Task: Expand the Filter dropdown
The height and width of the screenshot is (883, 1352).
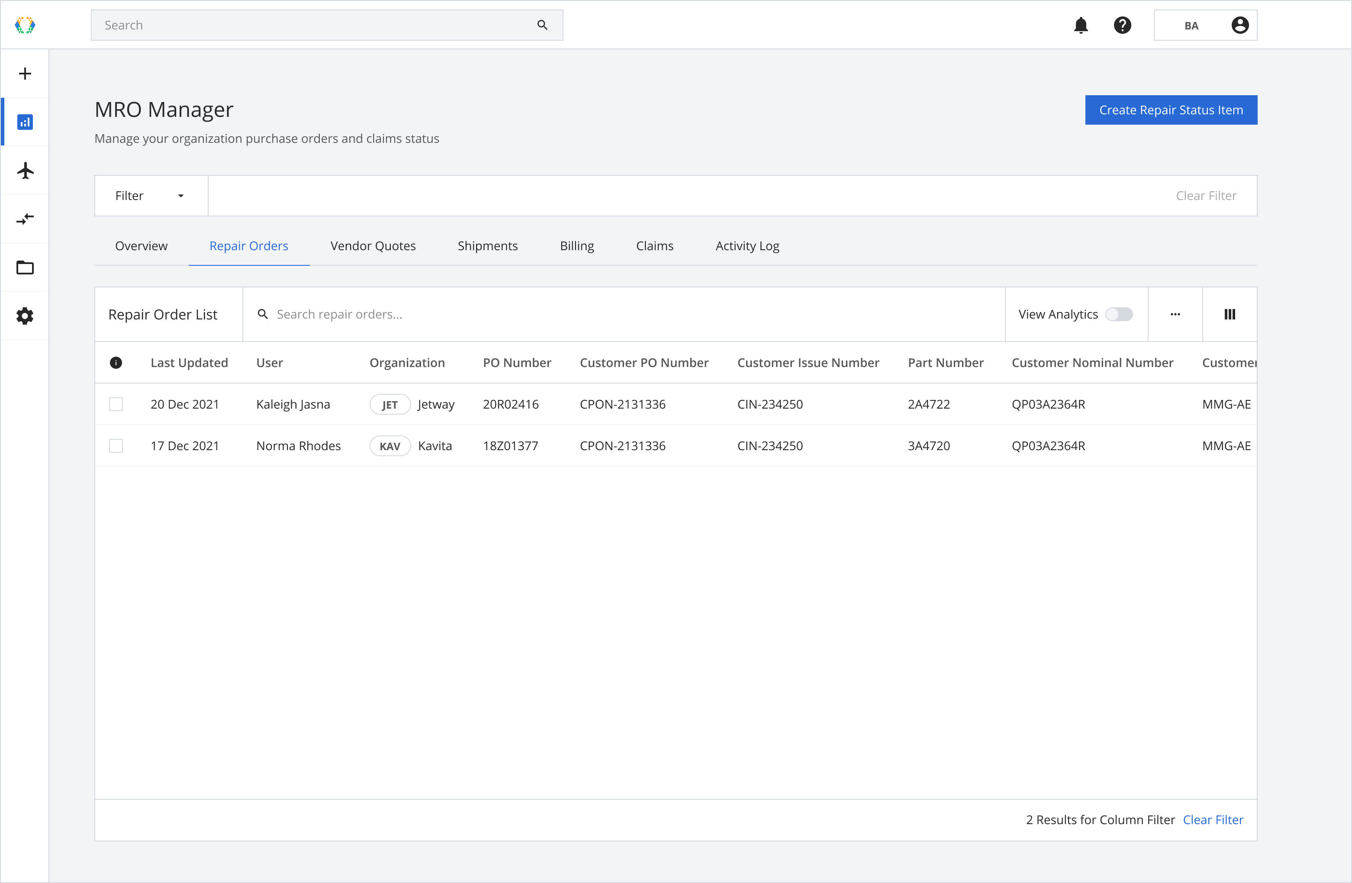Action: click(151, 196)
